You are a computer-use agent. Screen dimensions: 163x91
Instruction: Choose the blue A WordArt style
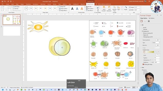click(77, 9)
